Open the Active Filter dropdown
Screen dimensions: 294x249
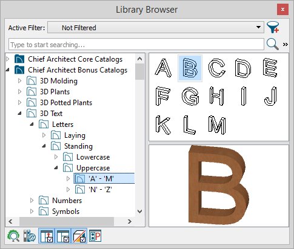pyautogui.click(x=156, y=27)
